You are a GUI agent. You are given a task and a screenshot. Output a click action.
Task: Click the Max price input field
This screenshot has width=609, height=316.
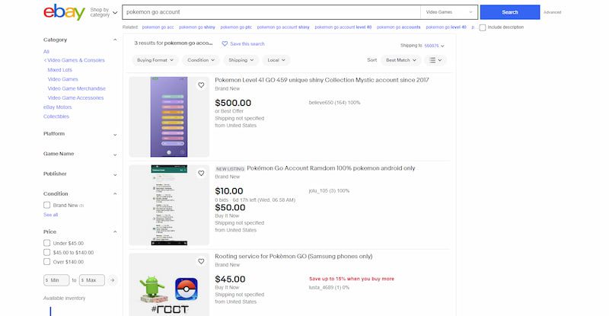click(92, 280)
